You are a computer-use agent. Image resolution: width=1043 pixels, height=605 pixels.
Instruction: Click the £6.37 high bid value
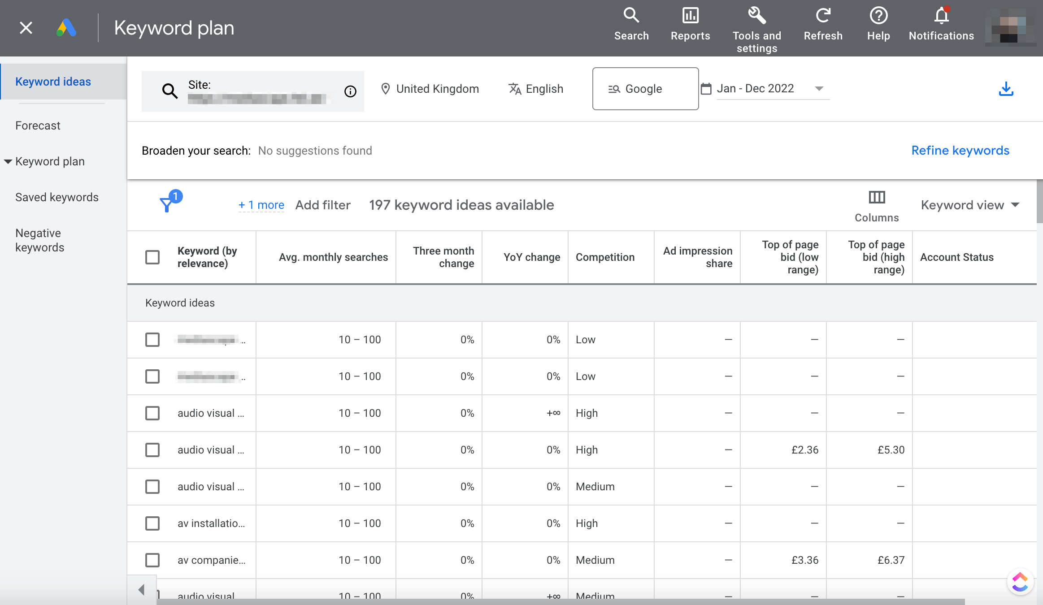click(891, 560)
